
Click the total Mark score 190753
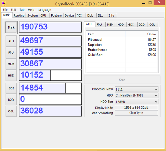click(50, 27)
